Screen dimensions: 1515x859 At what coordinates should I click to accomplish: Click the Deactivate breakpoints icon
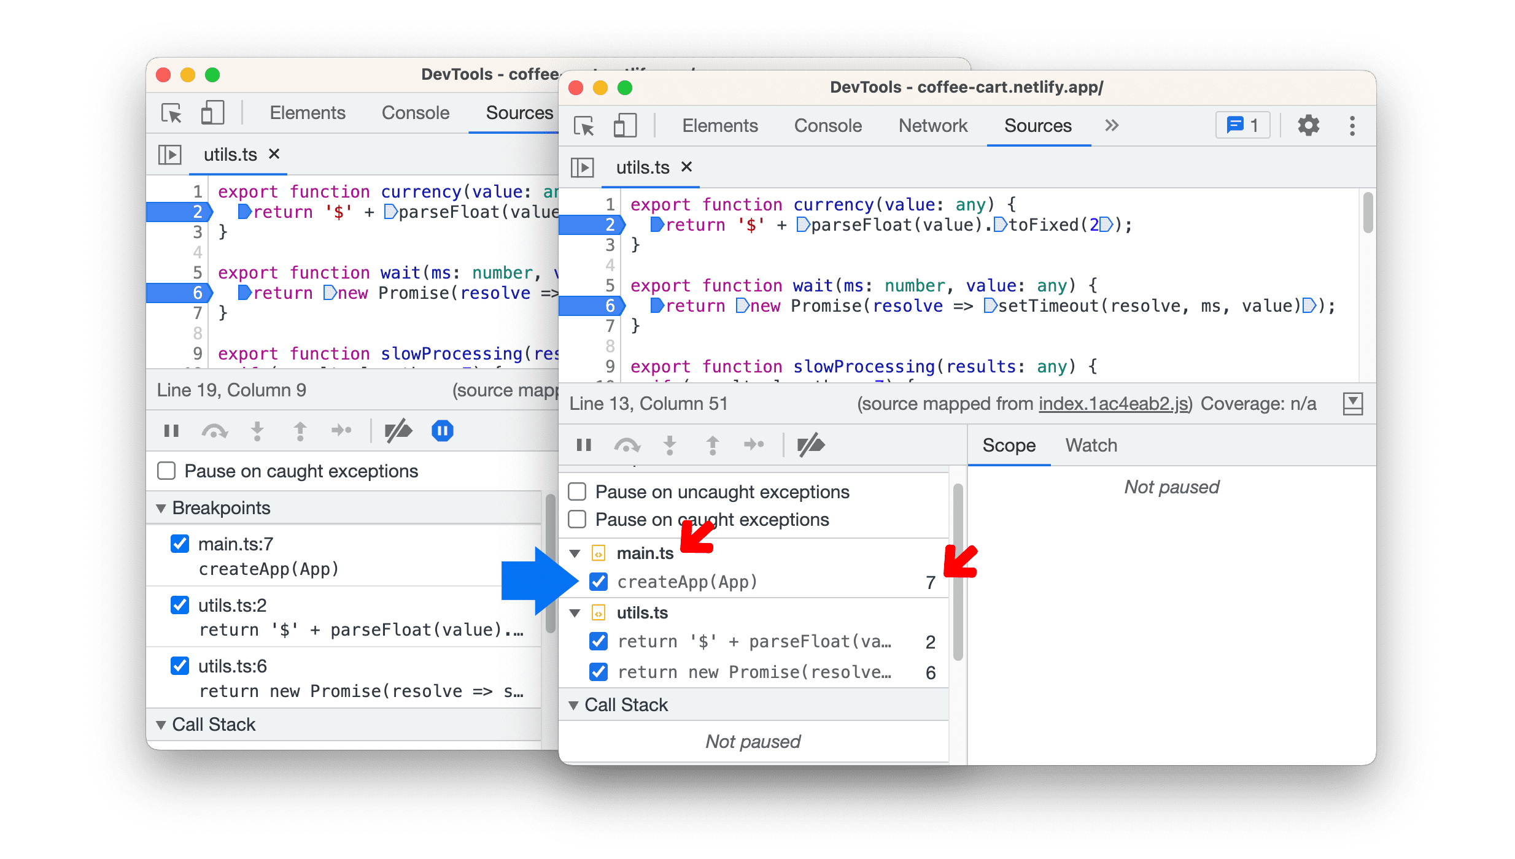coord(810,444)
